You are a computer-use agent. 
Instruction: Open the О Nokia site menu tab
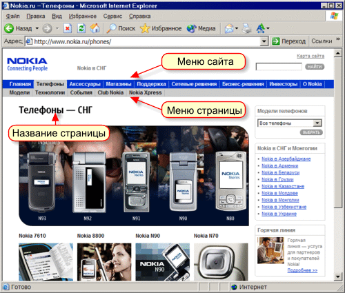pyautogui.click(x=312, y=84)
